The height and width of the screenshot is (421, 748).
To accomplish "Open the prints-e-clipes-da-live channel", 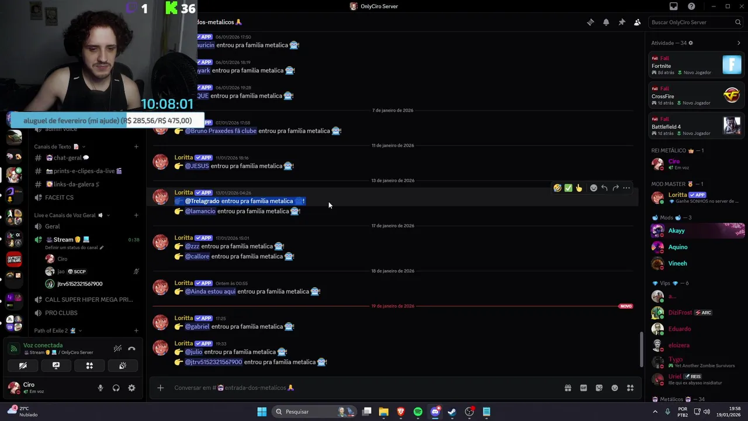I will [86, 171].
